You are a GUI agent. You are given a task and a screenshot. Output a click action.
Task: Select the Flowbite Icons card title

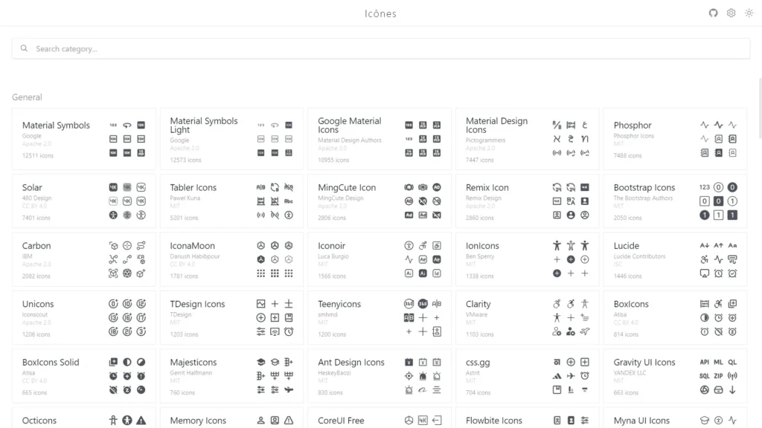[x=494, y=421]
